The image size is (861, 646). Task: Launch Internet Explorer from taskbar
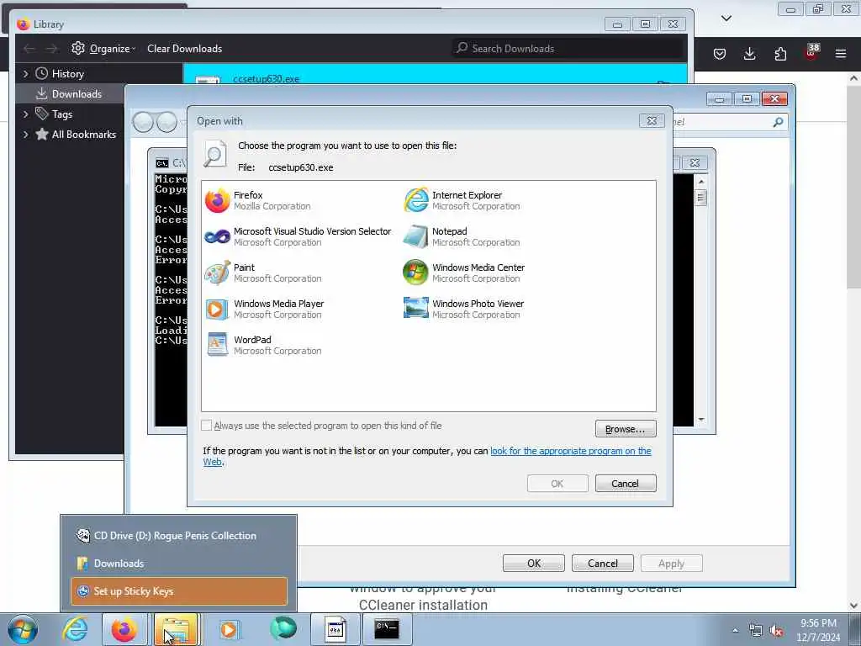[x=75, y=629]
